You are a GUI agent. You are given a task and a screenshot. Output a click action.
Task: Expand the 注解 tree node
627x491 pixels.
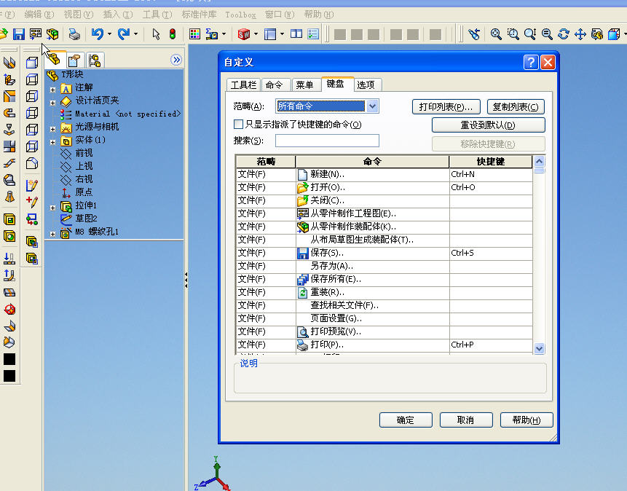[52, 90]
